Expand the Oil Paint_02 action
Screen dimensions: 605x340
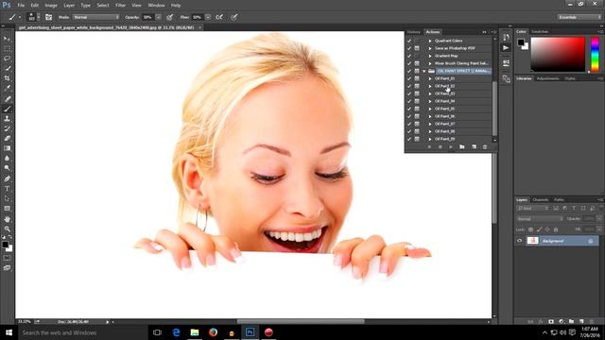coord(430,86)
